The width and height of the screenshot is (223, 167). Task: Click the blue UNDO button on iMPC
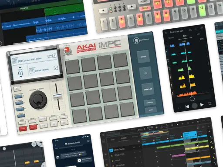20,109
